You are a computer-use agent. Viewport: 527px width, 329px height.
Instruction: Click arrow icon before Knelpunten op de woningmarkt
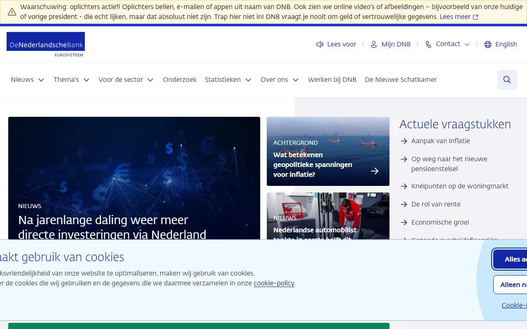404,186
